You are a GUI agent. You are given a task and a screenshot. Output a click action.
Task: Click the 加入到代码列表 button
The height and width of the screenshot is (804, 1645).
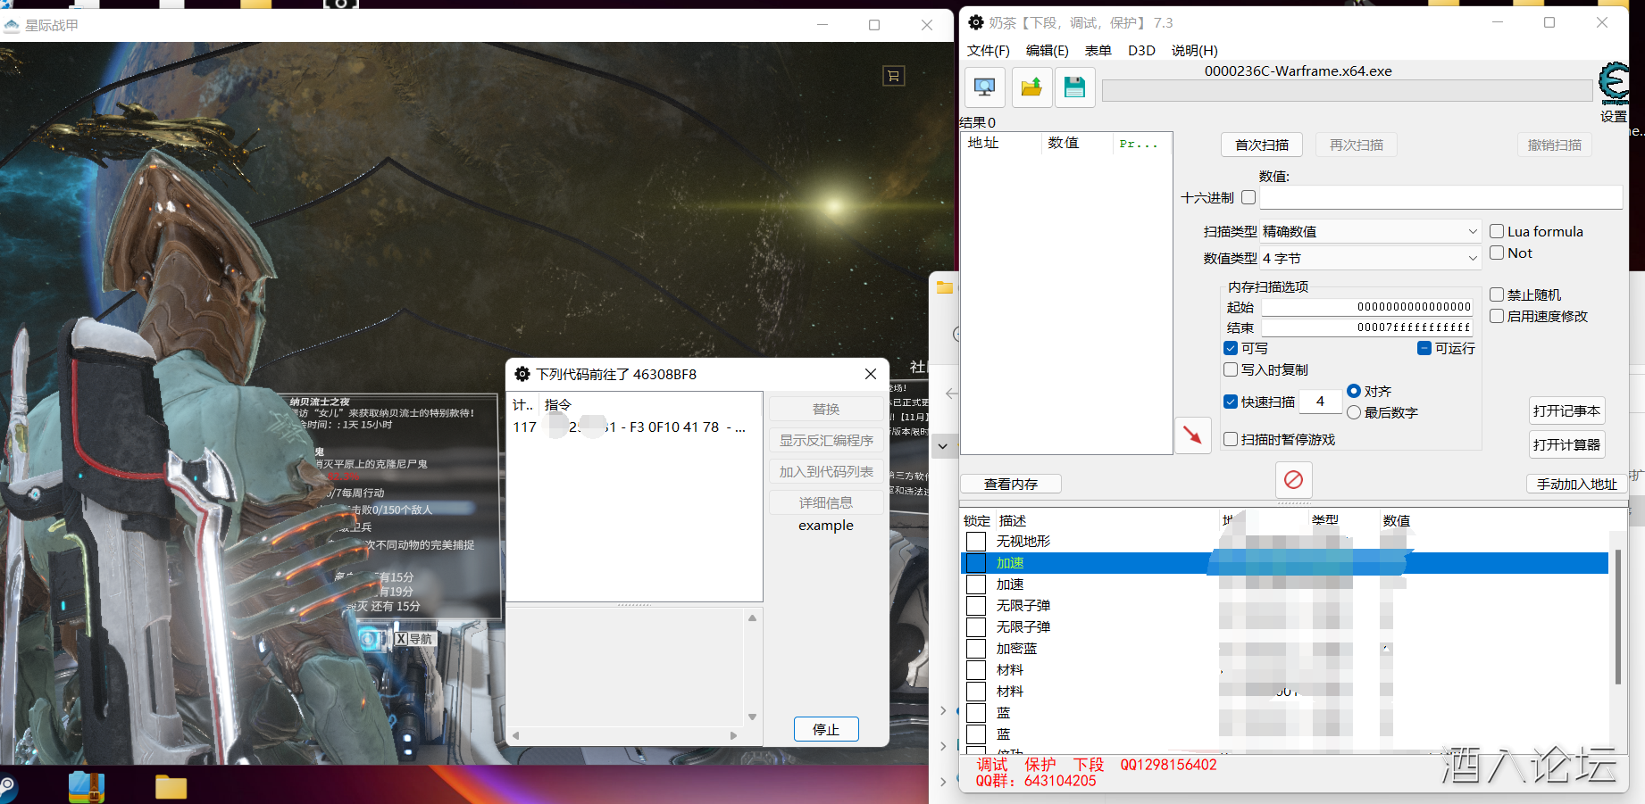click(826, 471)
